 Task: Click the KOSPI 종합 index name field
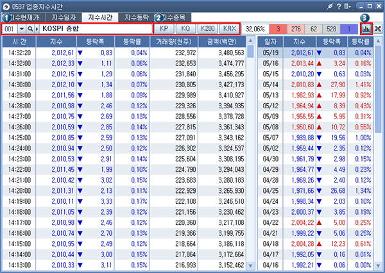coord(96,29)
